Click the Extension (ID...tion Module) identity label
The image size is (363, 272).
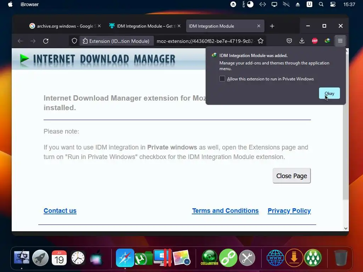click(116, 41)
